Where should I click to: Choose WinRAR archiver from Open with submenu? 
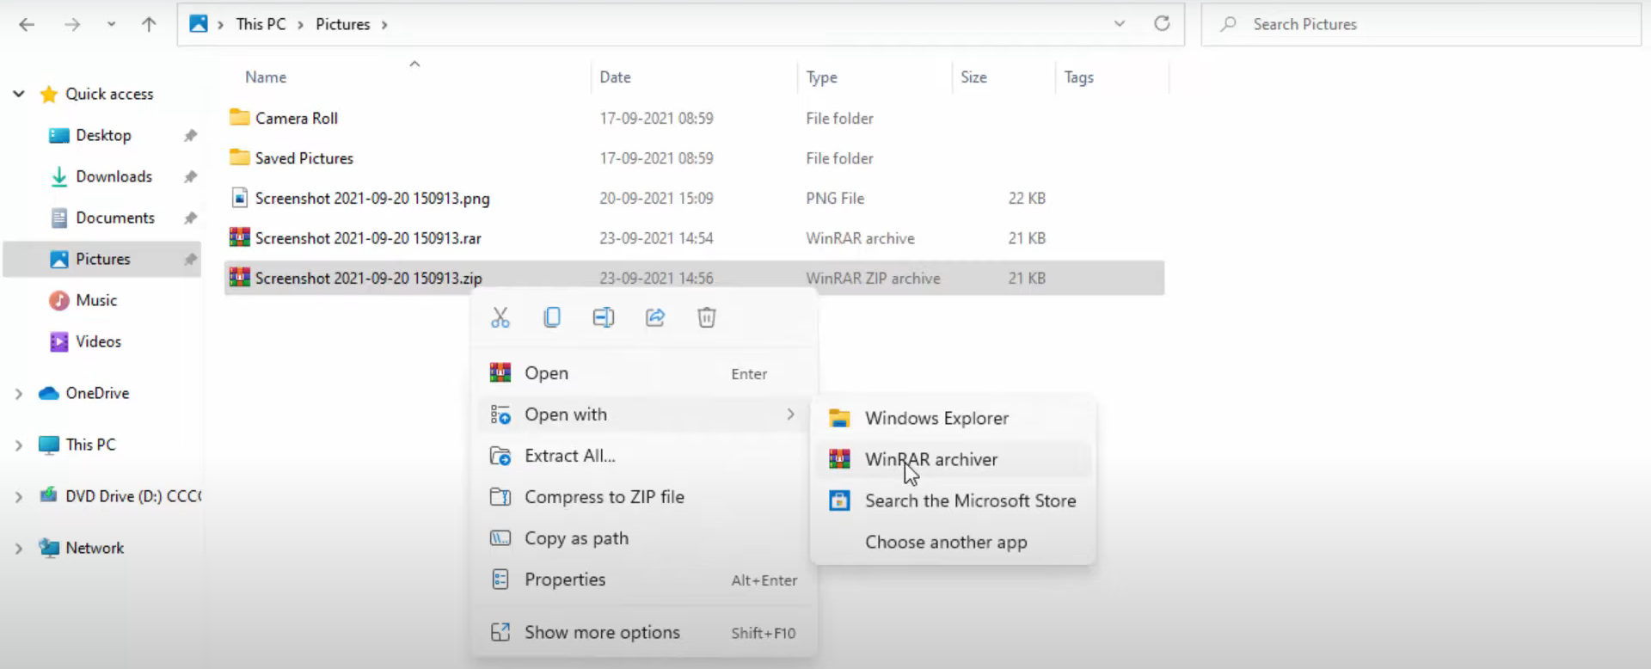point(930,459)
